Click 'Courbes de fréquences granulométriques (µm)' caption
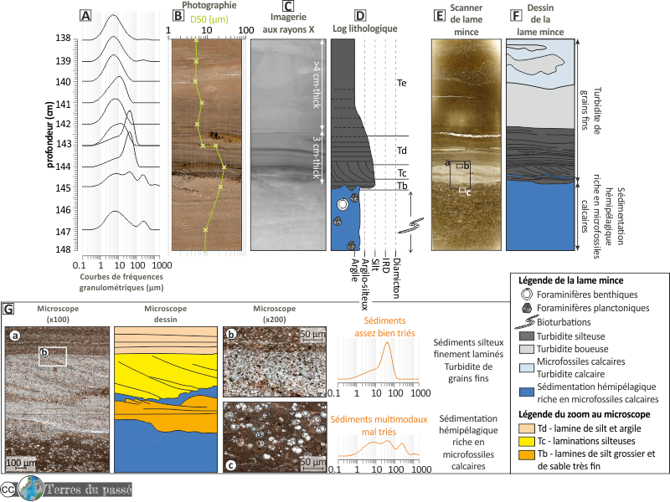This screenshot has width=670, height=502. [x=121, y=282]
